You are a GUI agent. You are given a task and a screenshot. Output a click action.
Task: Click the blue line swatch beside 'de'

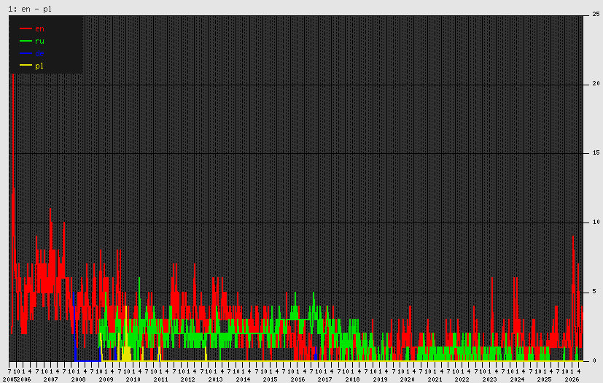(26, 53)
